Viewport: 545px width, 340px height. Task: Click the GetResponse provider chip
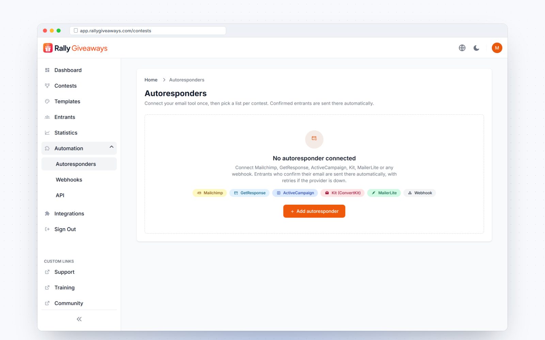click(250, 193)
